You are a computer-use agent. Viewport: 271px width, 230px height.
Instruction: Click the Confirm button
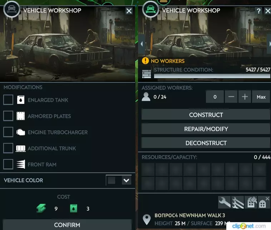(x=67, y=225)
